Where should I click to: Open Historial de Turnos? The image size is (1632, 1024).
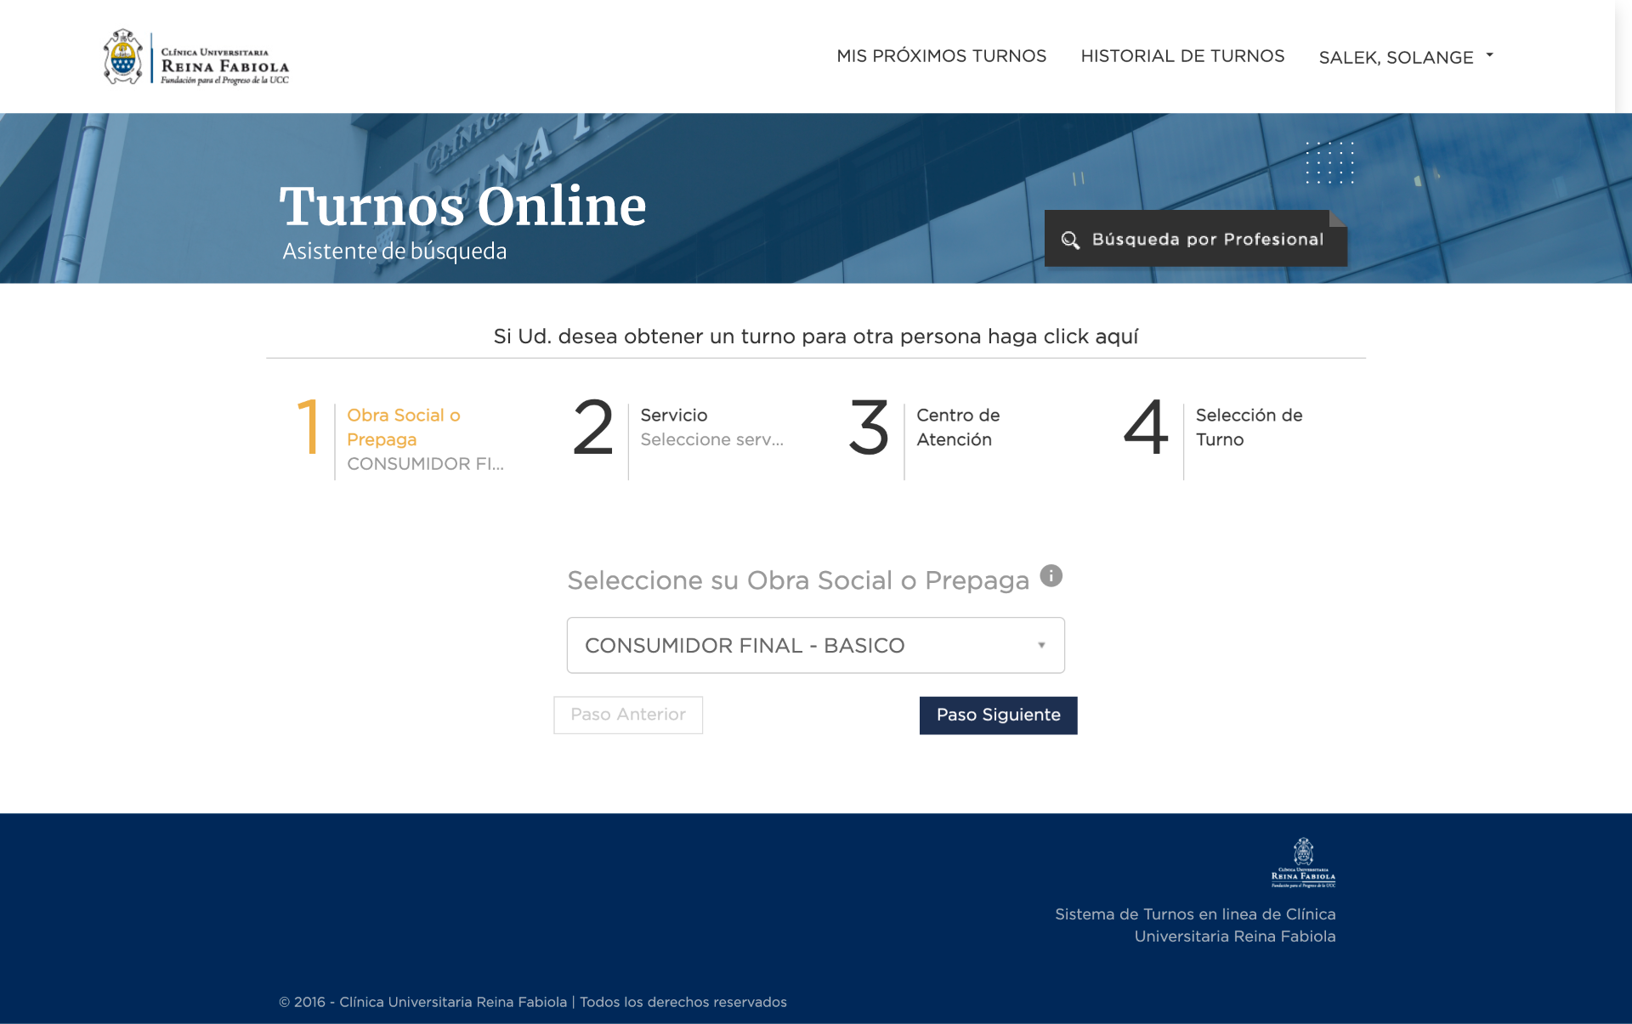pyautogui.click(x=1182, y=56)
